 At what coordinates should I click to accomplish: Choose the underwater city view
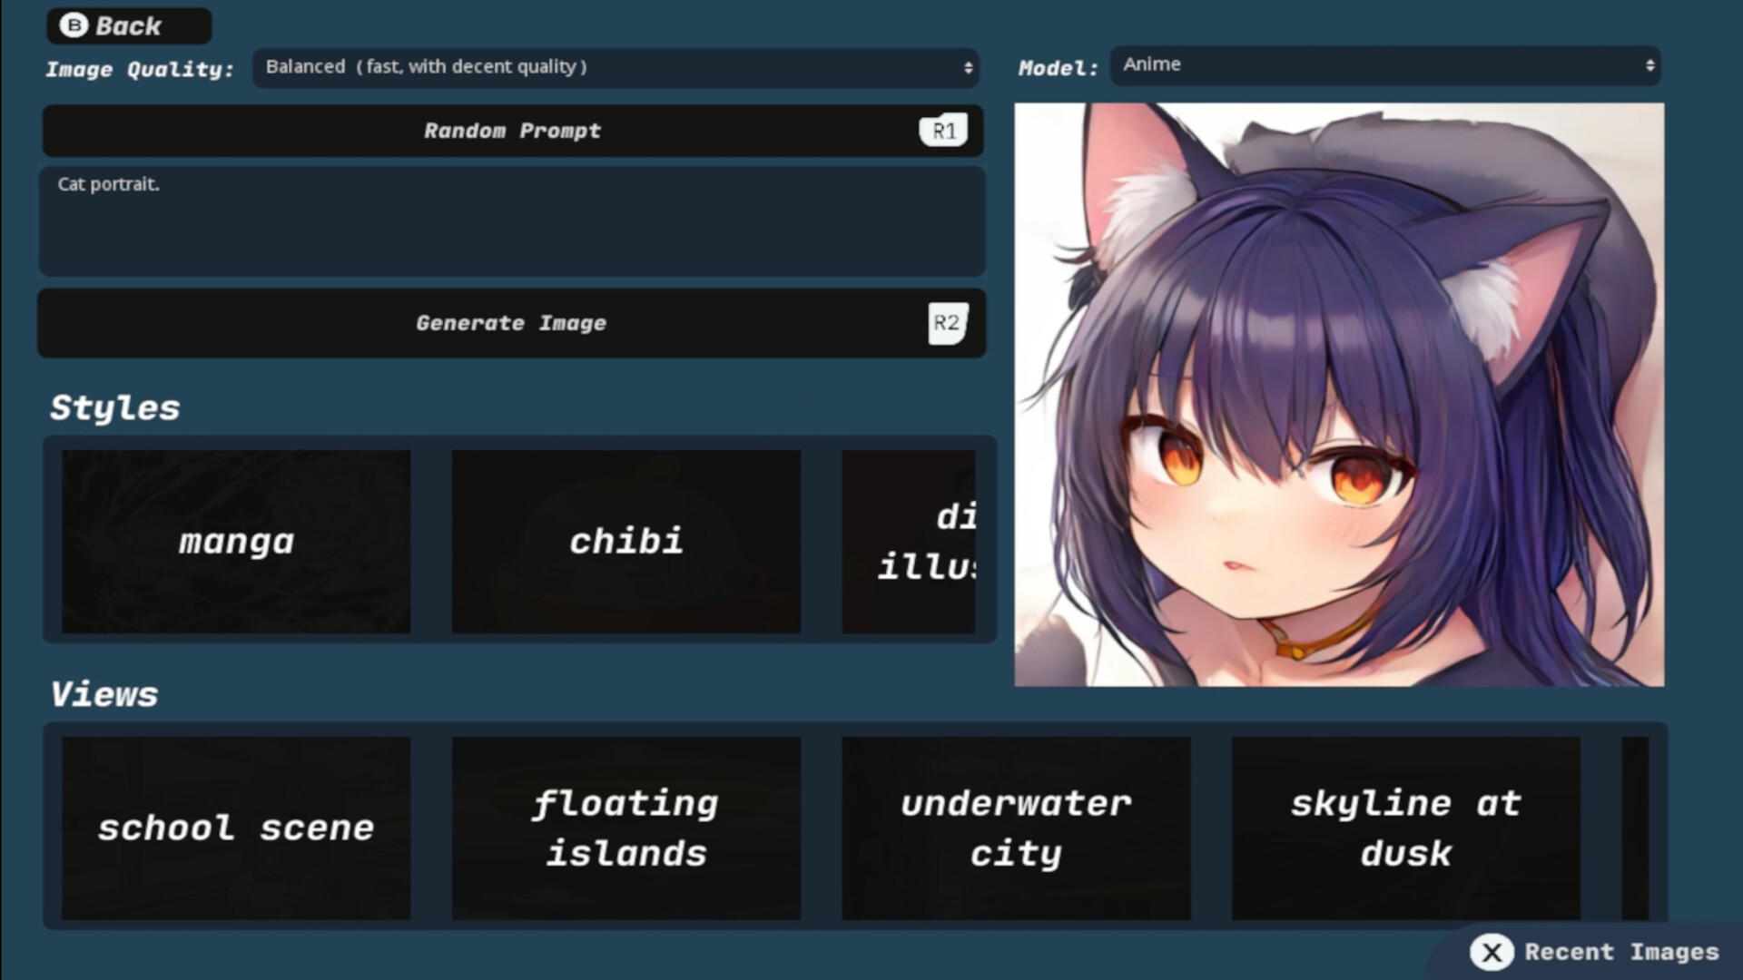tap(1016, 827)
